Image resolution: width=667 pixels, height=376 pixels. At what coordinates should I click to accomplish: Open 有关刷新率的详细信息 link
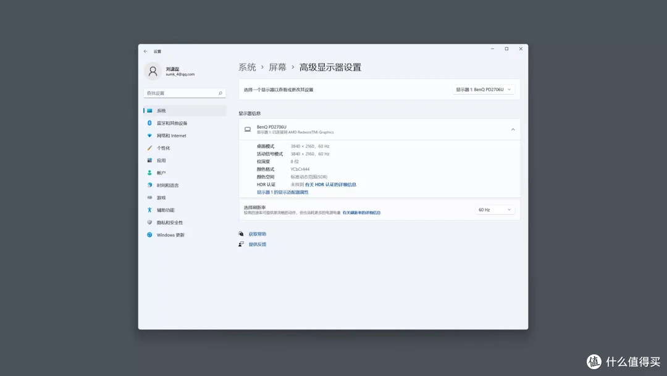click(361, 213)
